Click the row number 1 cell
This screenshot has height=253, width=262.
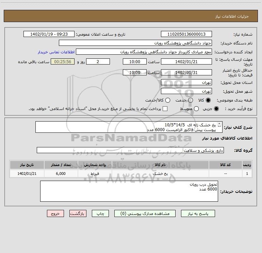[247, 174]
